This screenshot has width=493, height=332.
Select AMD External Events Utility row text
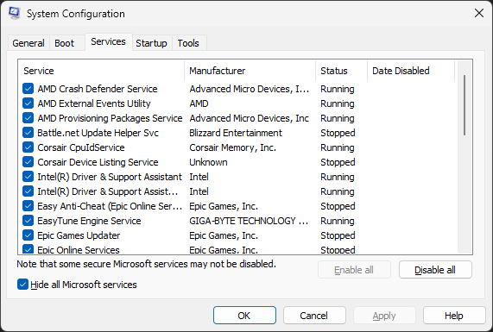click(94, 103)
